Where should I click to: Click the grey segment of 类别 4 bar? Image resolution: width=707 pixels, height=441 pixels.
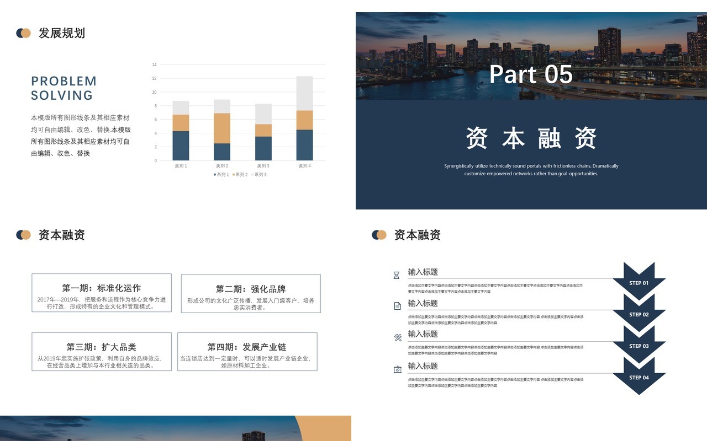click(304, 93)
